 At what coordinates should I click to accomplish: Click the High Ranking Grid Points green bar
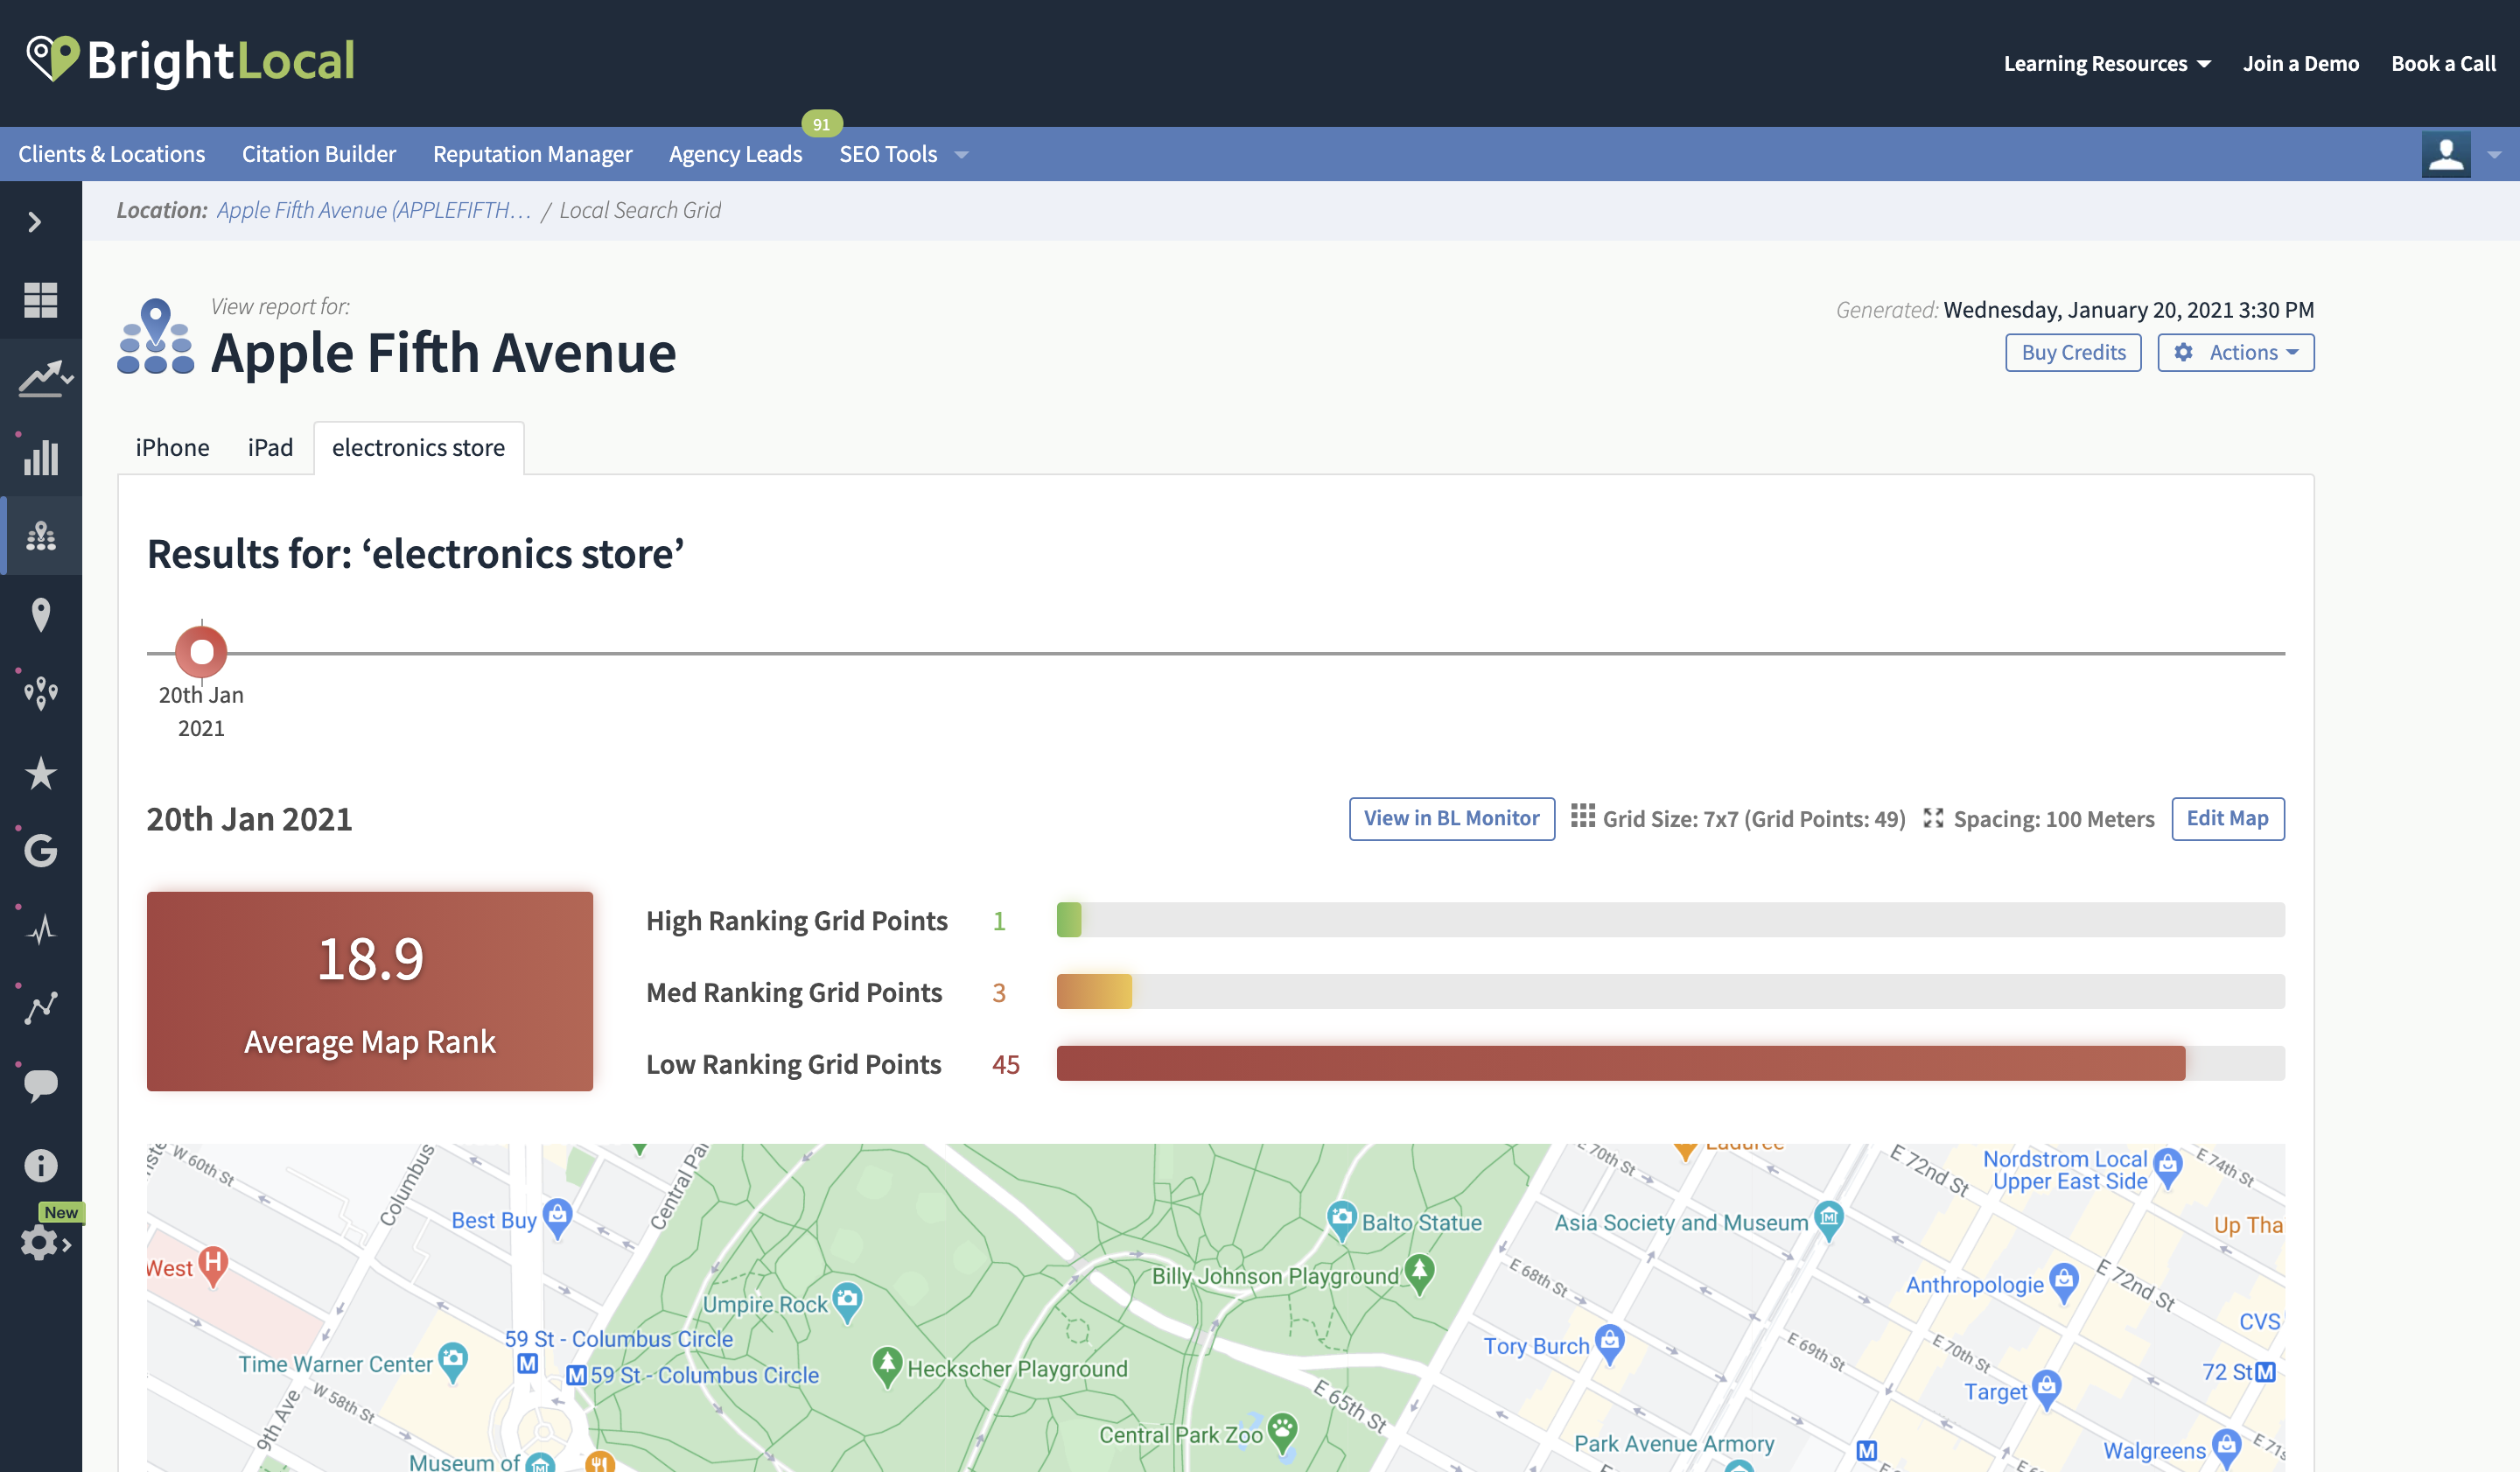click(x=1069, y=920)
